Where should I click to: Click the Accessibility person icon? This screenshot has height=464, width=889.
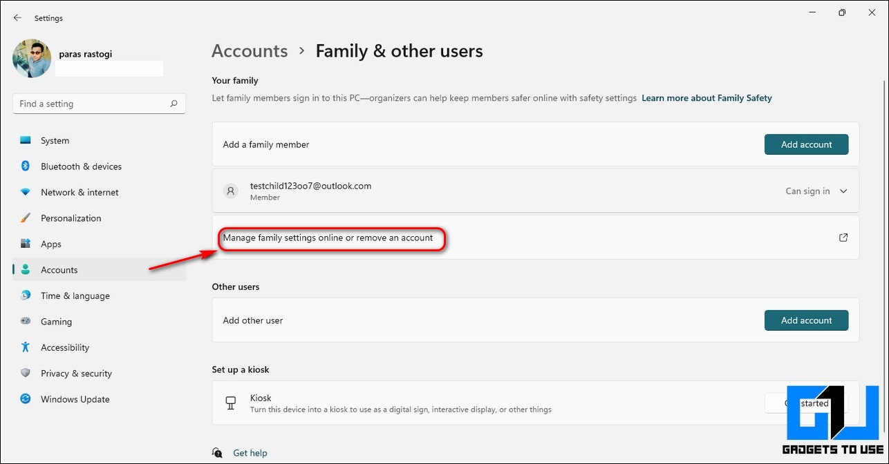tap(26, 347)
